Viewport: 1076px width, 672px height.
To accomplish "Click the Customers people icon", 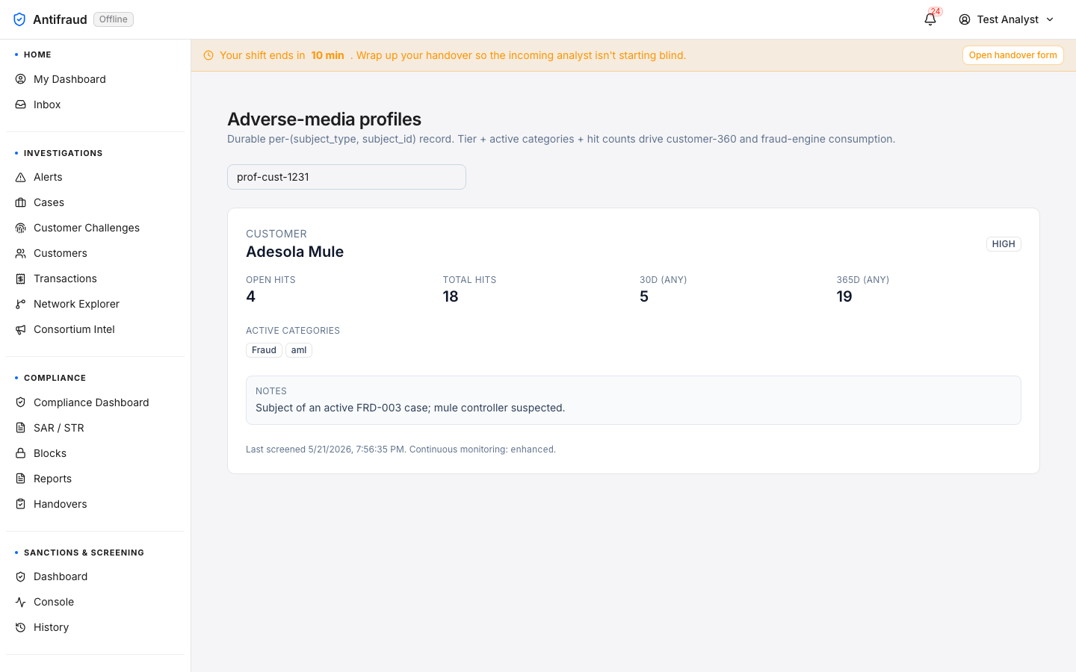I will pyautogui.click(x=21, y=253).
